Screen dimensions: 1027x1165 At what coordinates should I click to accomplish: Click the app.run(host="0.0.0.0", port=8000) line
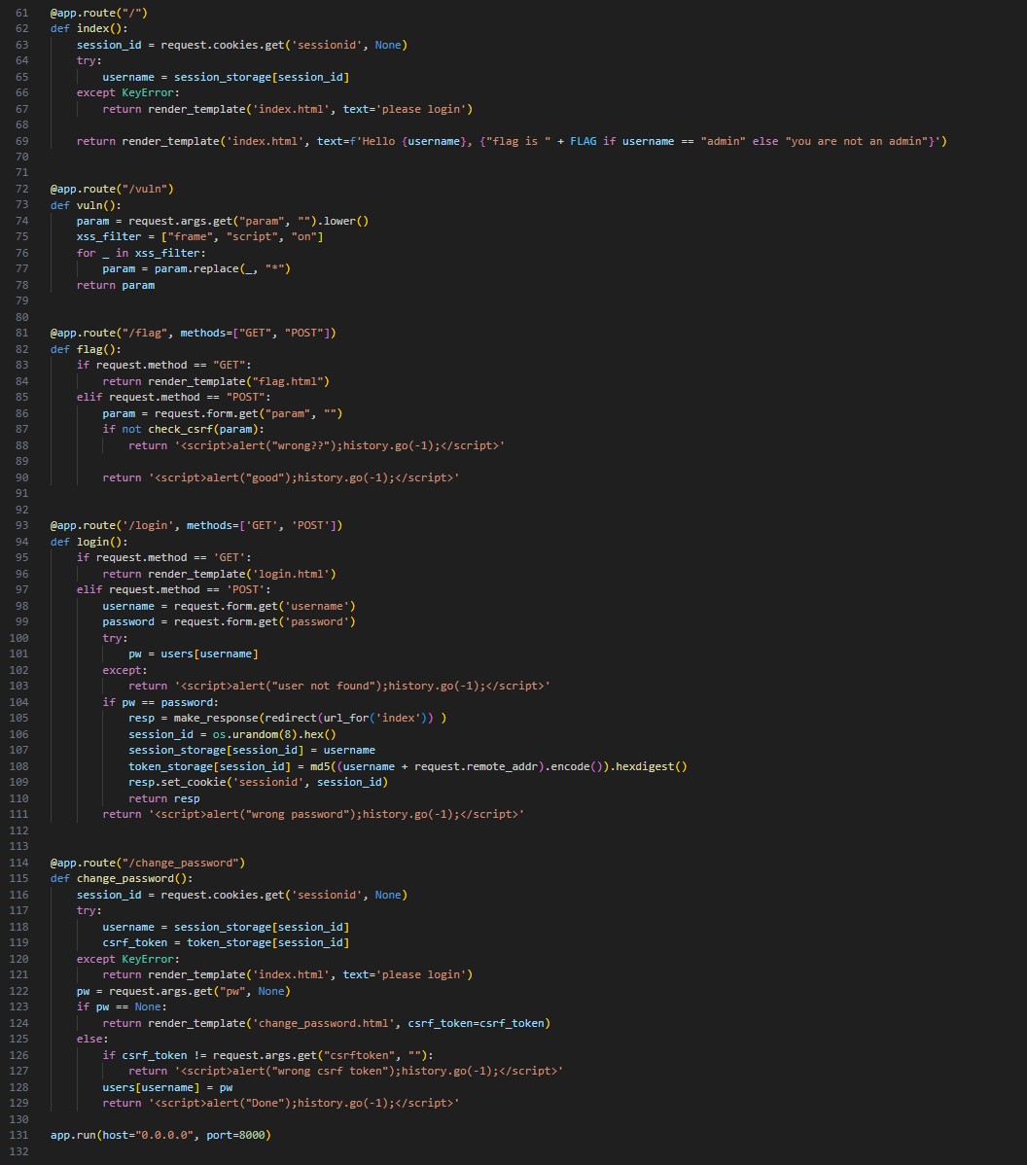(x=160, y=1135)
